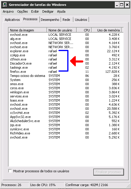Viewport: 131px width, 189px height.
Task: Click the Uso de CPU: 15% status
Action: [47, 185]
